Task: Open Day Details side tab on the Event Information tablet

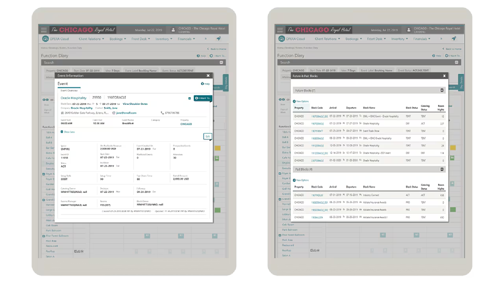Action: (226, 83)
